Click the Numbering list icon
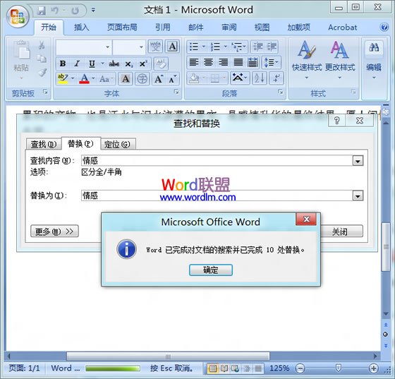This screenshot has height=379, width=395. pyautogui.click(x=215, y=47)
